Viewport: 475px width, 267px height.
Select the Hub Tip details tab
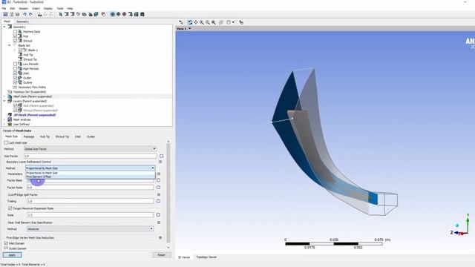[x=45, y=136]
